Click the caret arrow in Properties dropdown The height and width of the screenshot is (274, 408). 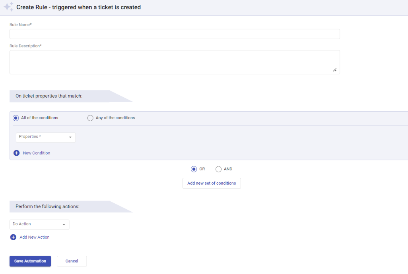70,137
